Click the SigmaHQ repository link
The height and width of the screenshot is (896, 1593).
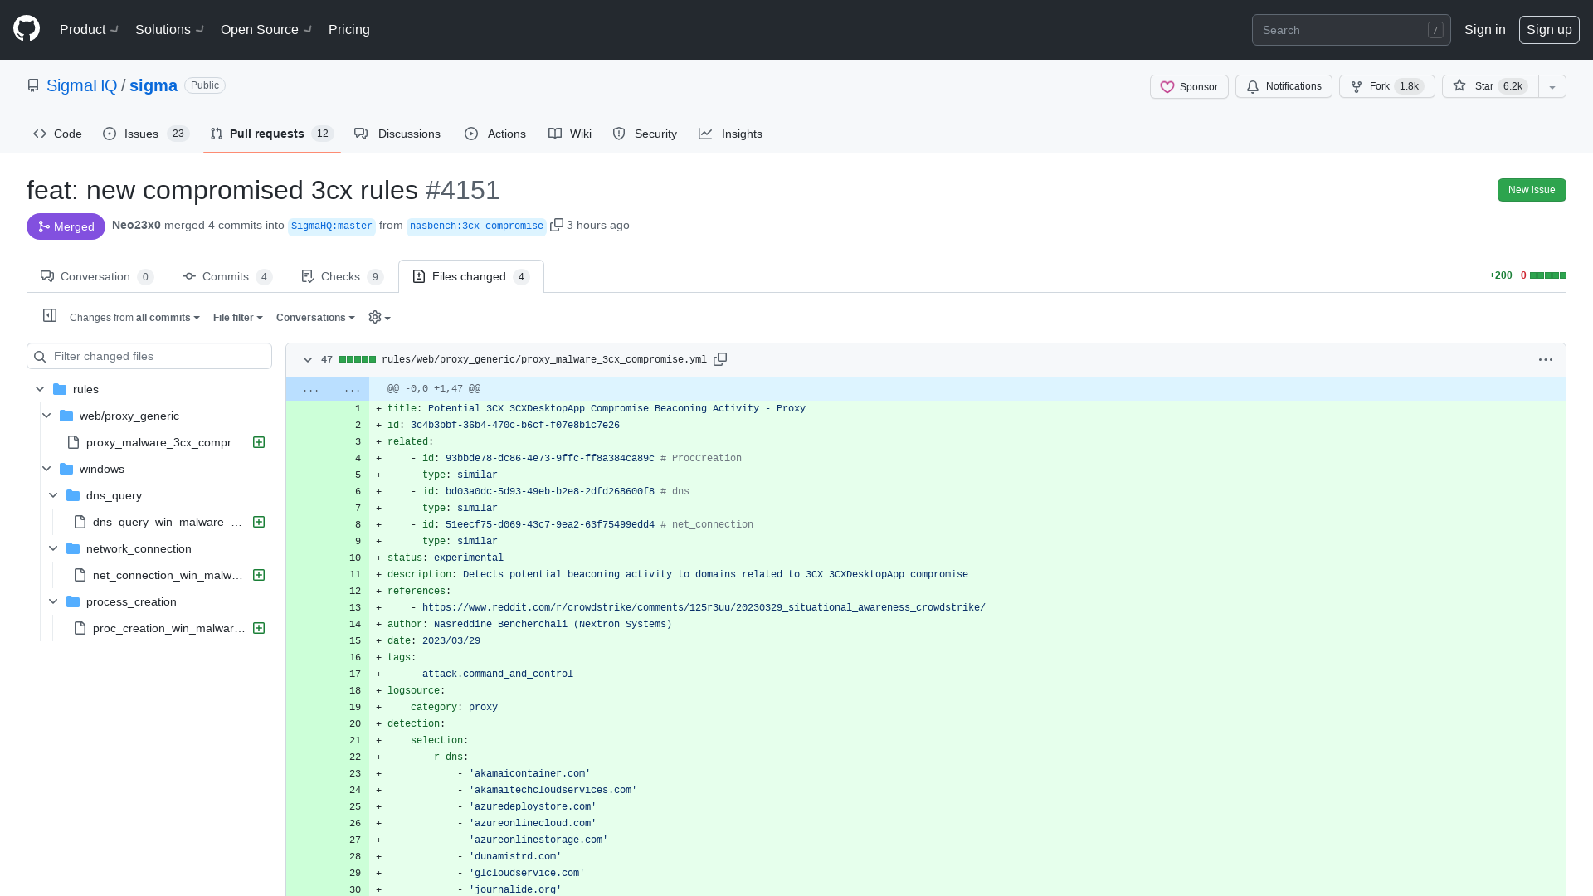[81, 85]
